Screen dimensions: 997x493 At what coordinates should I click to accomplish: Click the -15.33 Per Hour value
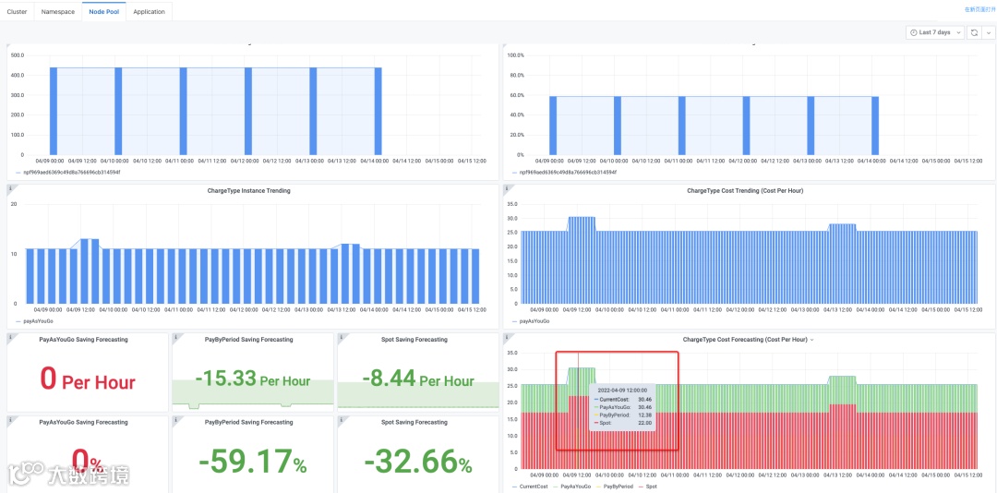(253, 380)
